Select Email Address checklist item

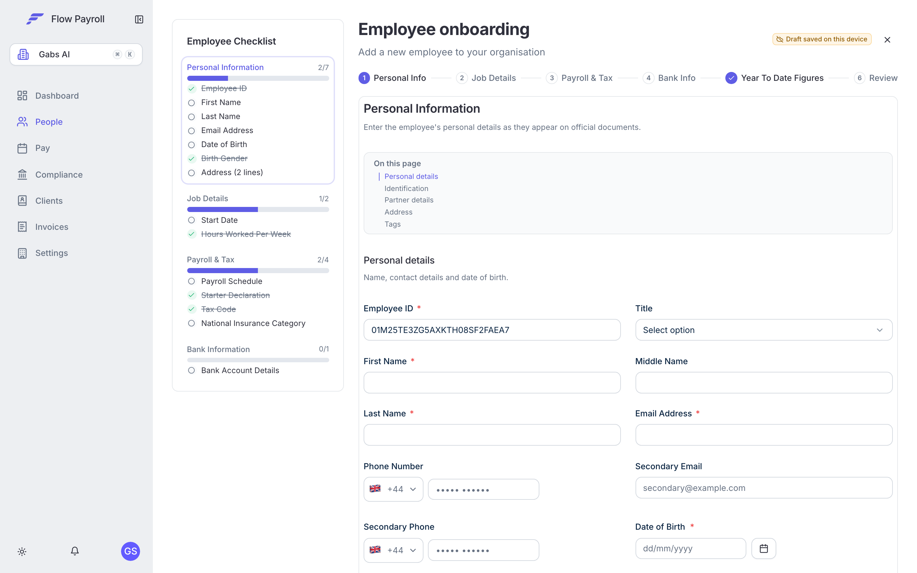(x=221, y=131)
